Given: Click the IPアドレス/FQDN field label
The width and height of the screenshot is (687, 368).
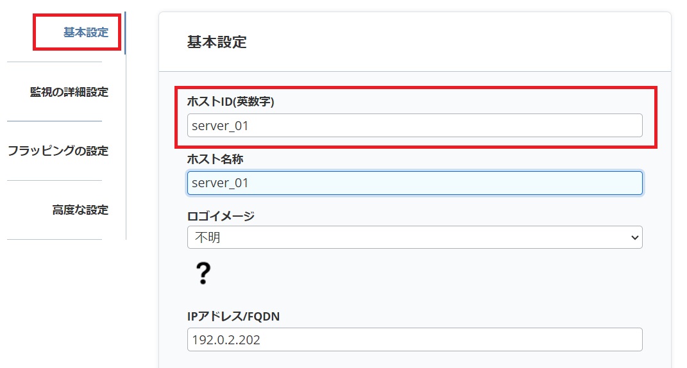Looking at the screenshot, I should pos(233,316).
